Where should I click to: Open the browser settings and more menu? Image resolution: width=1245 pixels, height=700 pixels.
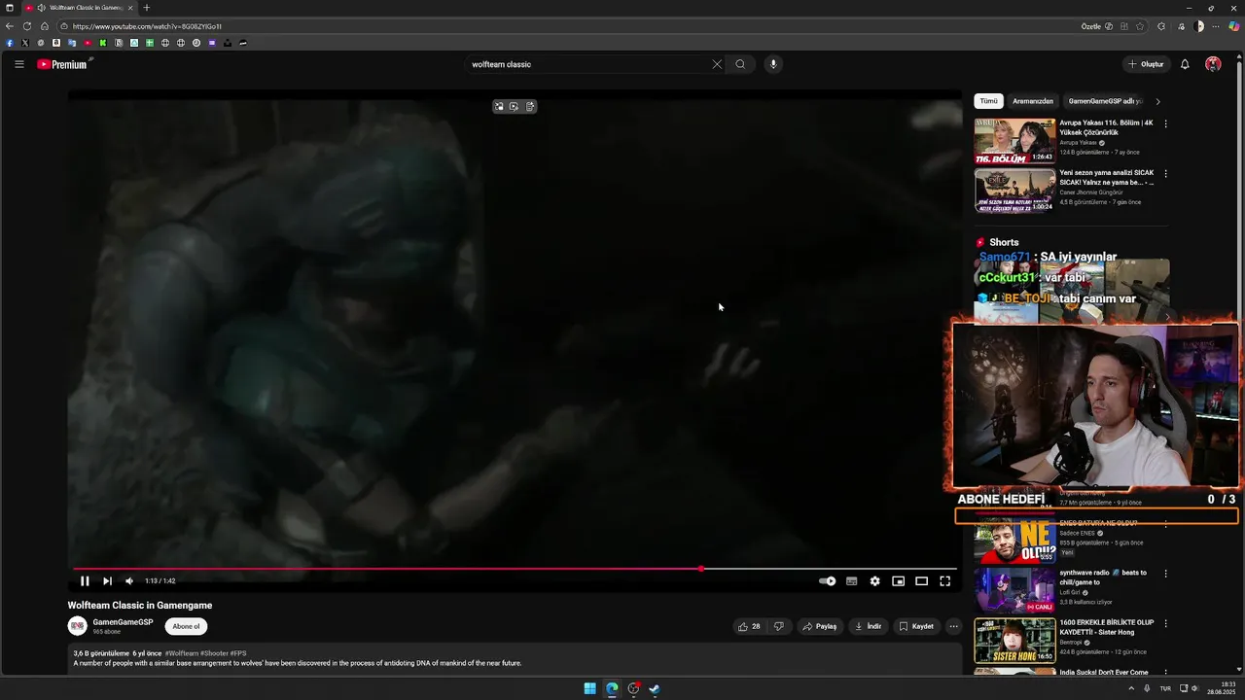(1217, 26)
